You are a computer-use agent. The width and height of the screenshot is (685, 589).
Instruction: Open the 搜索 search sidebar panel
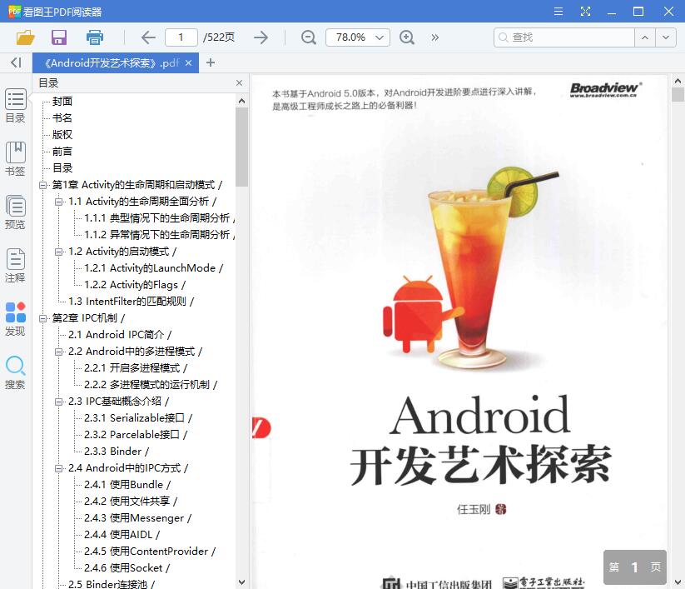point(15,372)
